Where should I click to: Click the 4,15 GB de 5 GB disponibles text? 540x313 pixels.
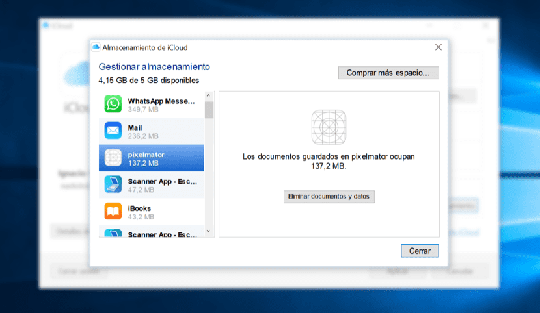(x=149, y=81)
